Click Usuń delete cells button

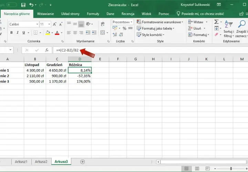195,29
